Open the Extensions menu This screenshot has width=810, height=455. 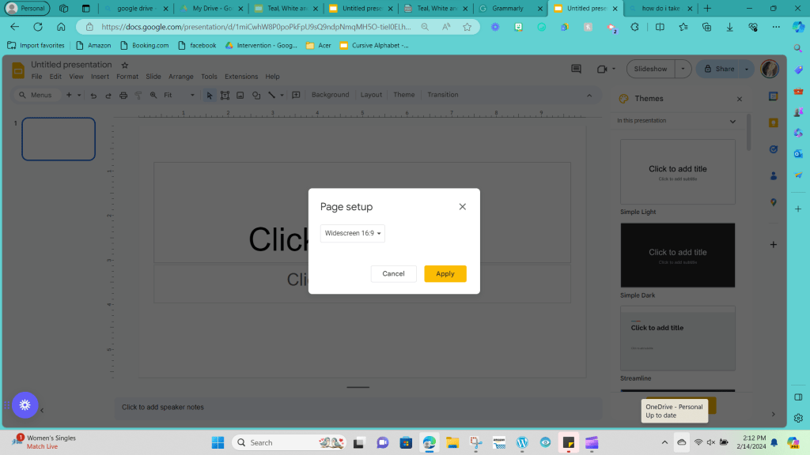[x=240, y=77]
